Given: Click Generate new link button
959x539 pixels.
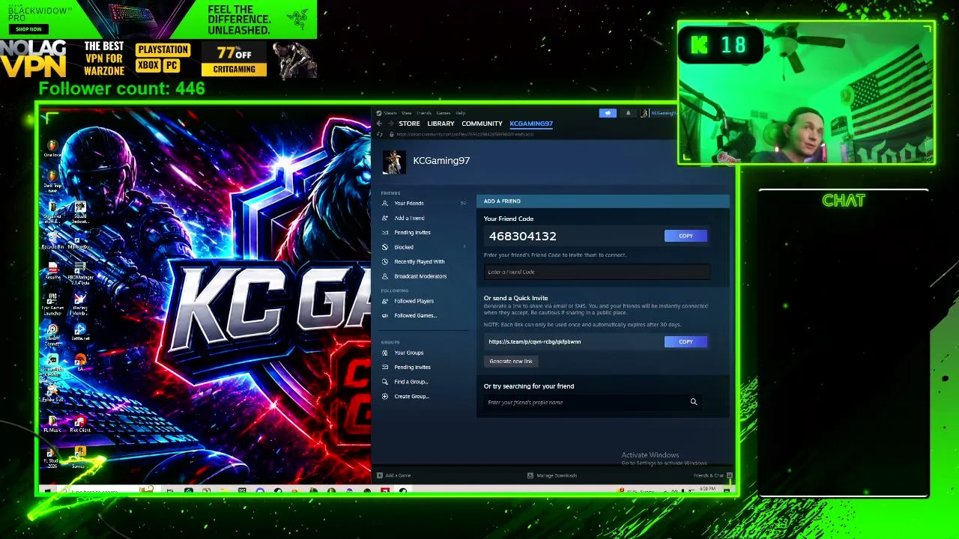Looking at the screenshot, I should (x=511, y=362).
